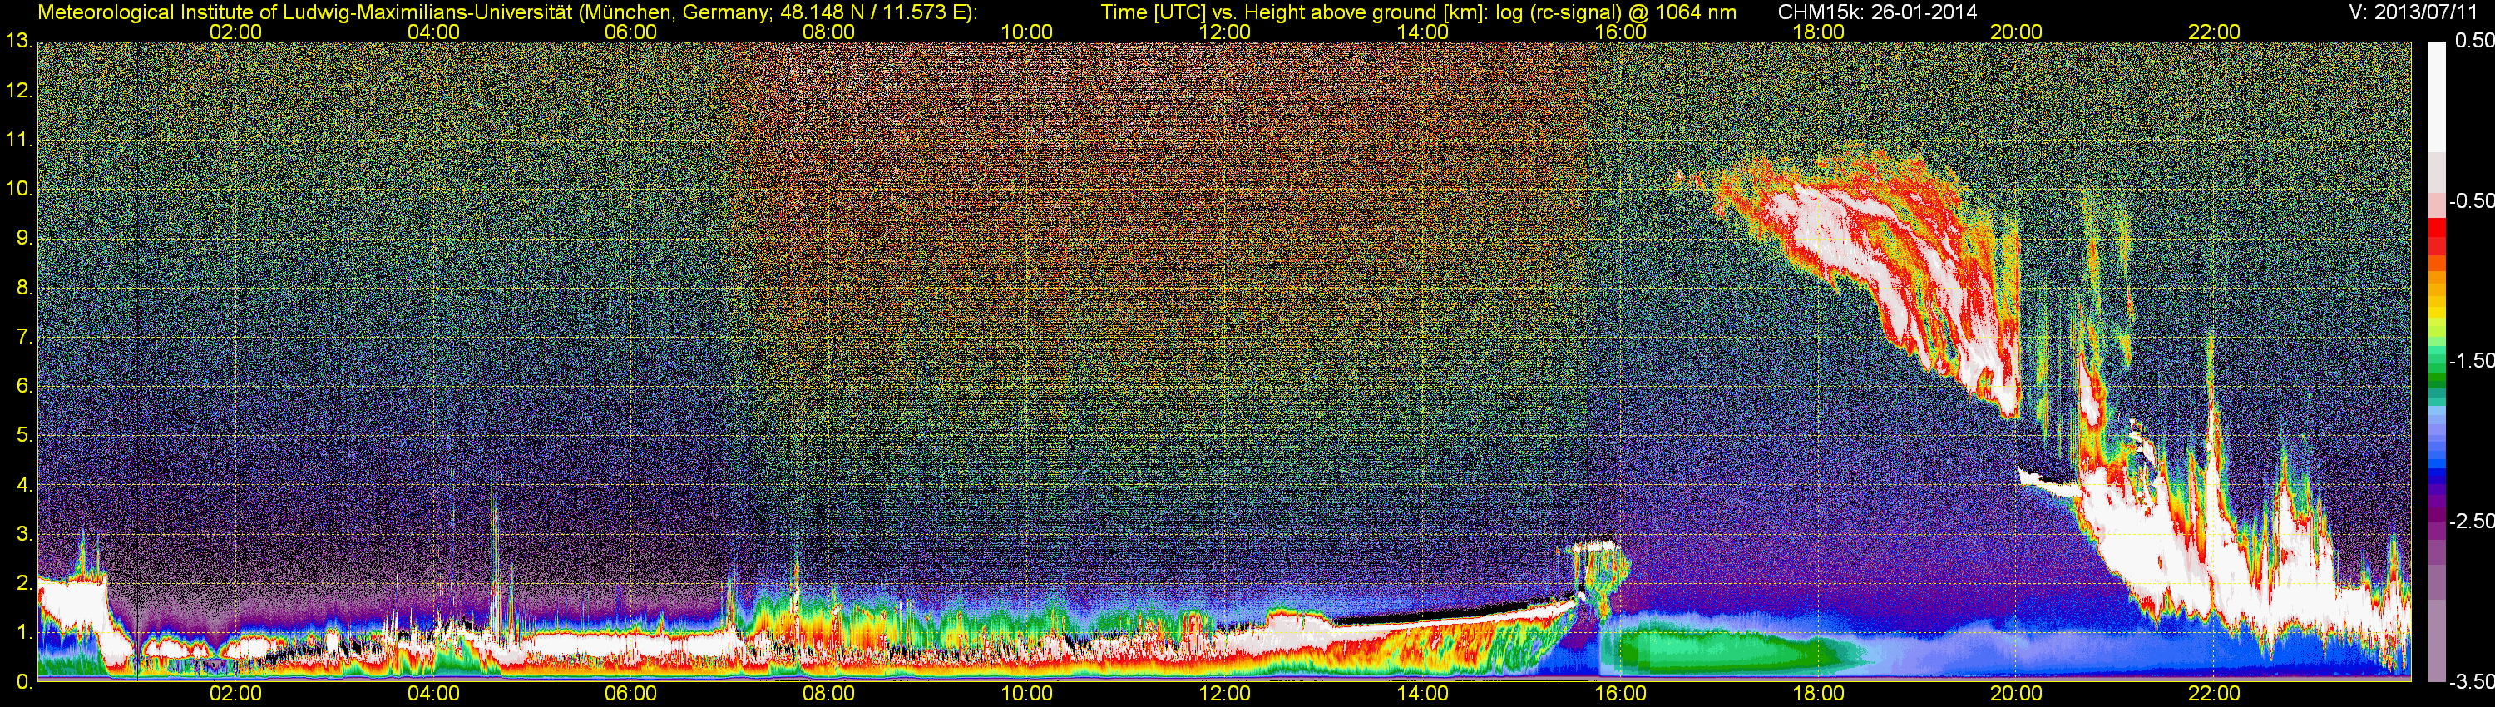Click the 3 km height axis label
The image size is (2495, 707).
(23, 535)
